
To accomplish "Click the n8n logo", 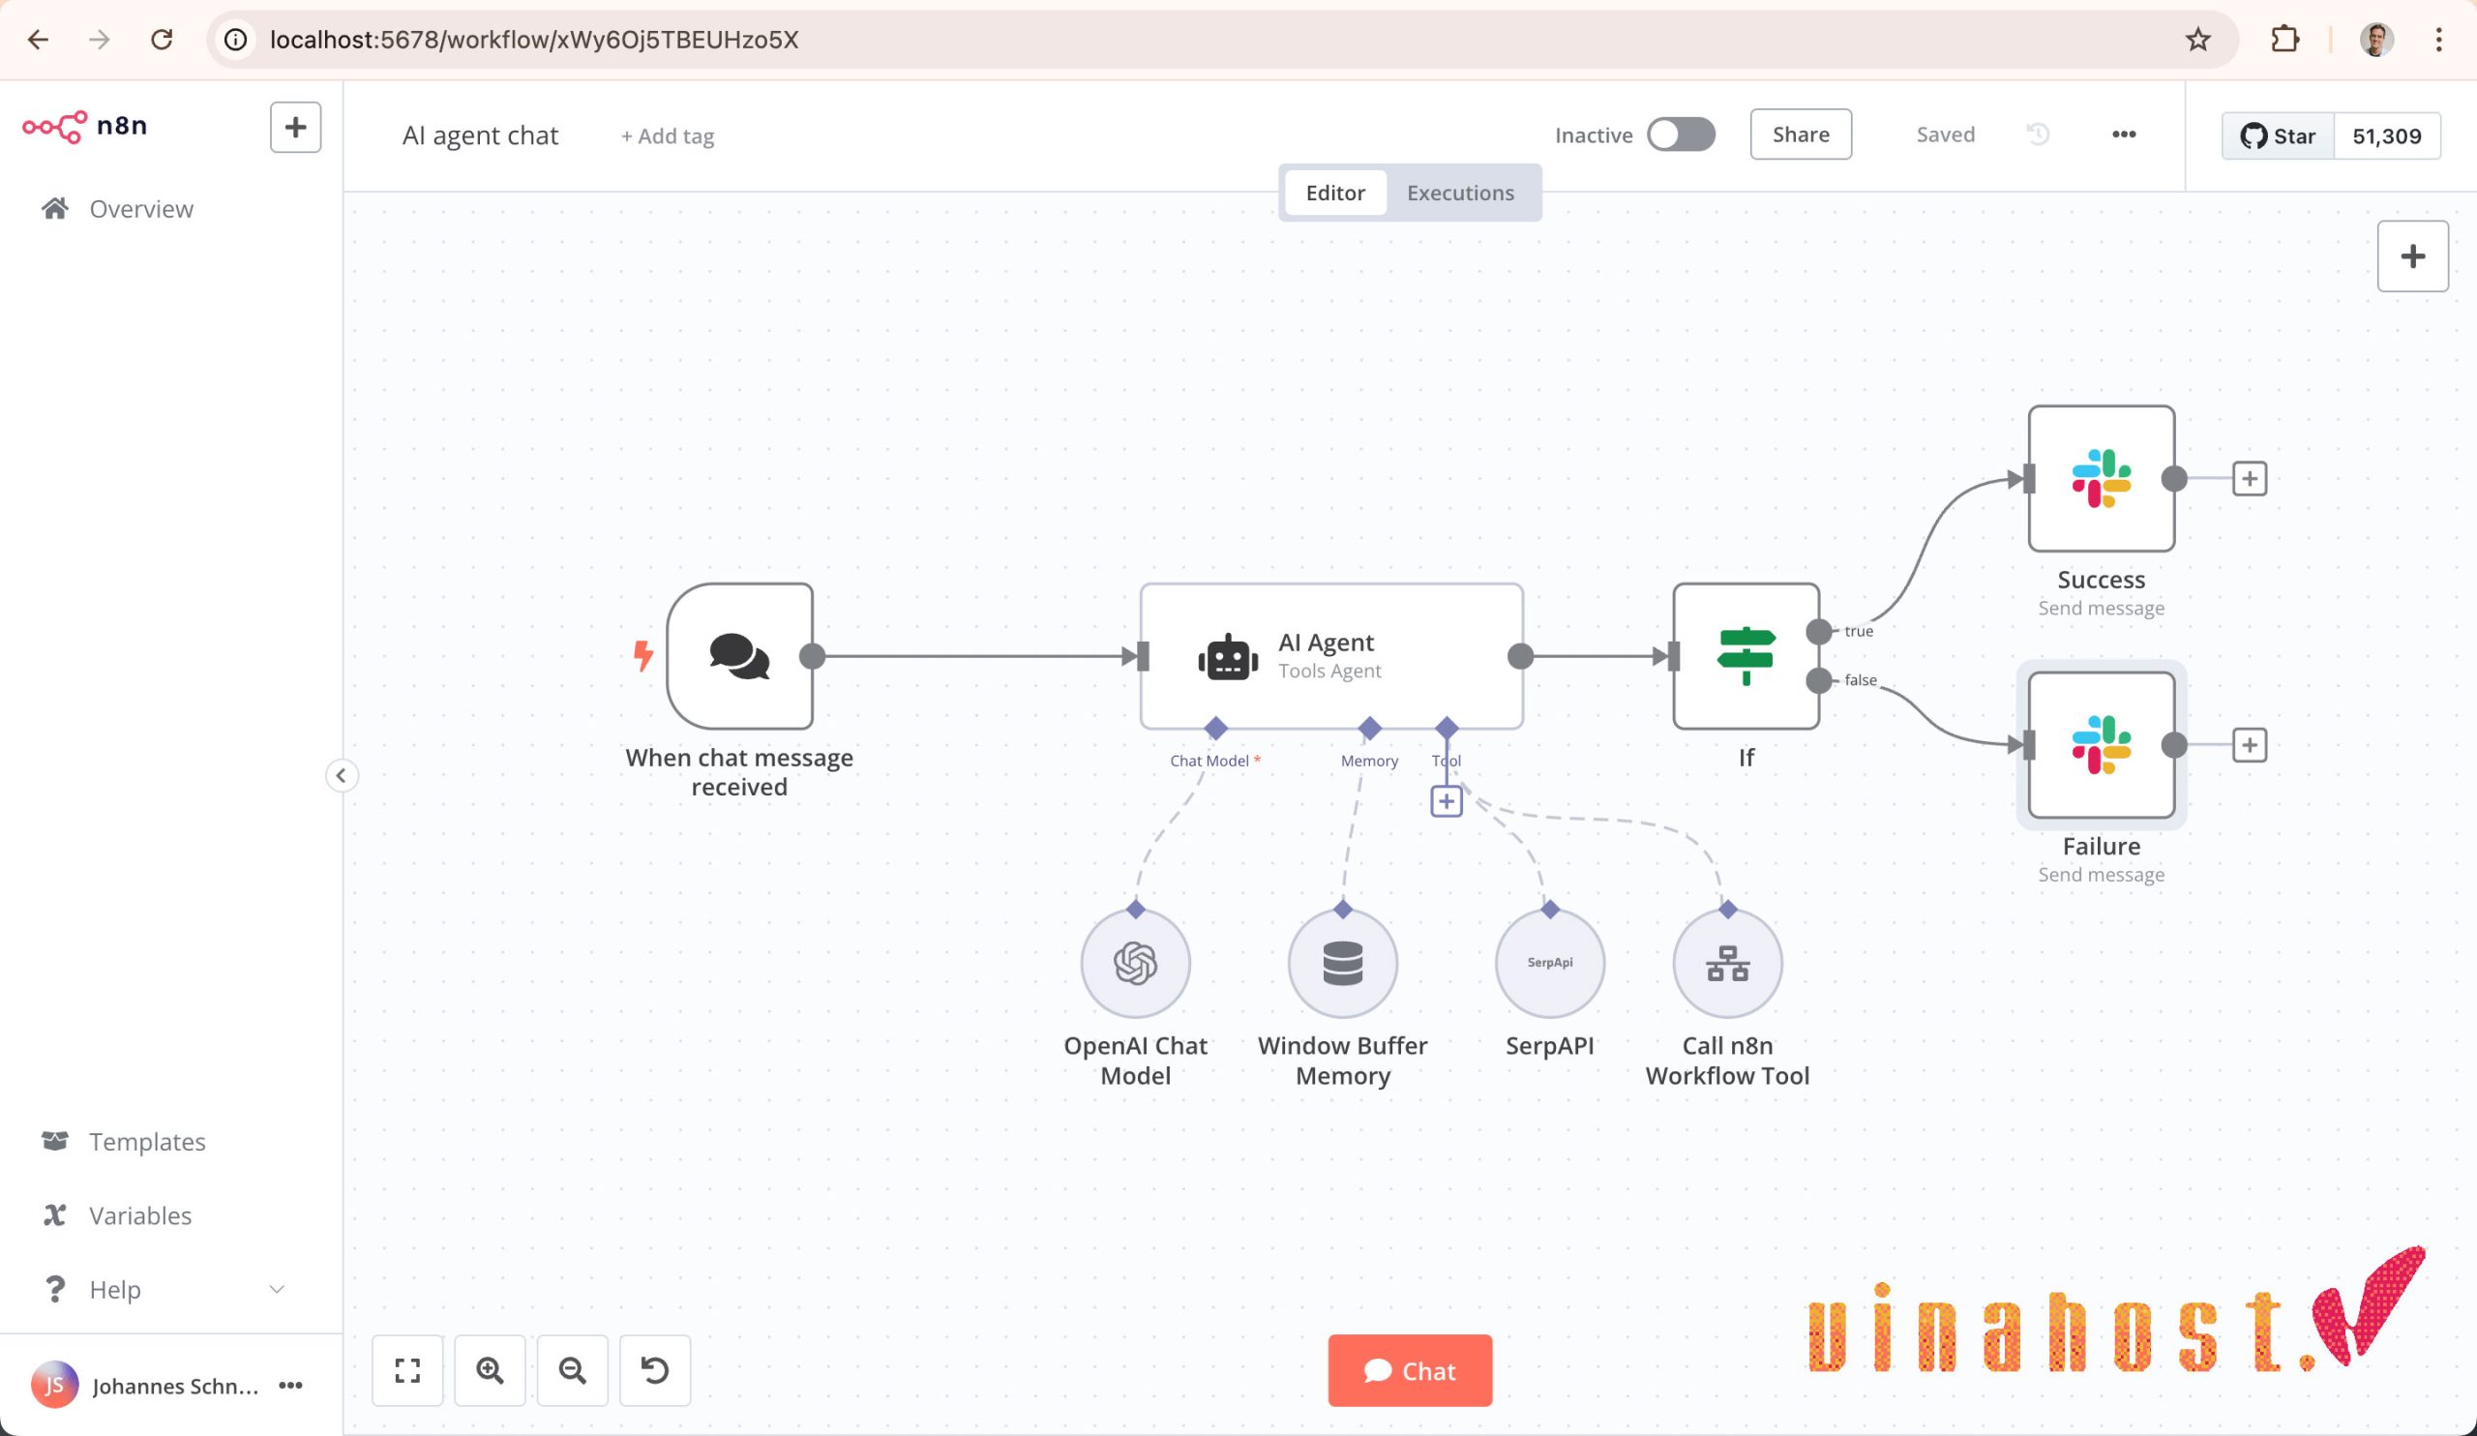I will 84,126.
